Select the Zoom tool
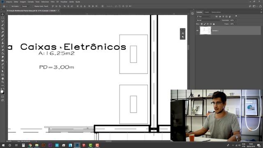Screen dimensions: 263x148 point(2,82)
